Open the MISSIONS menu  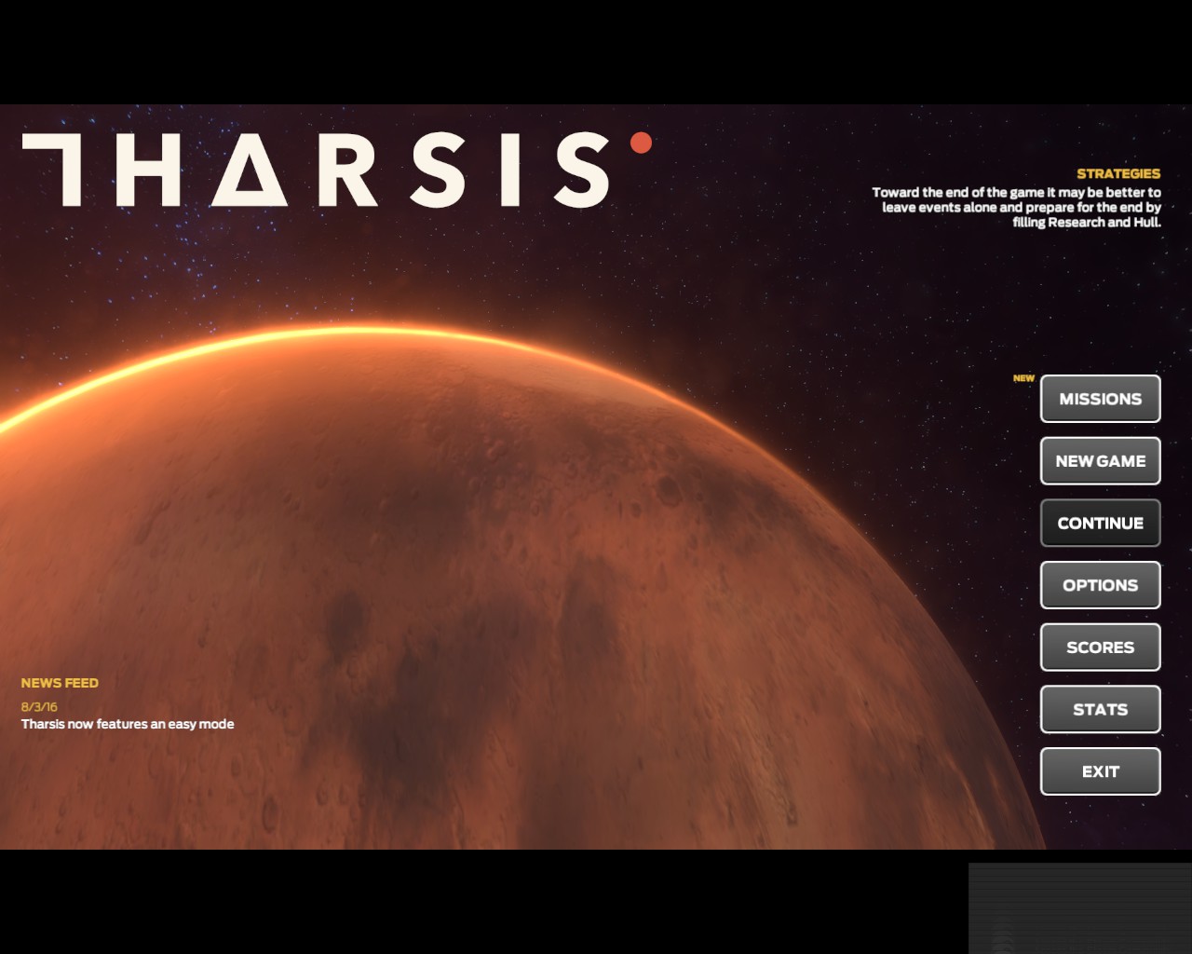(1100, 399)
